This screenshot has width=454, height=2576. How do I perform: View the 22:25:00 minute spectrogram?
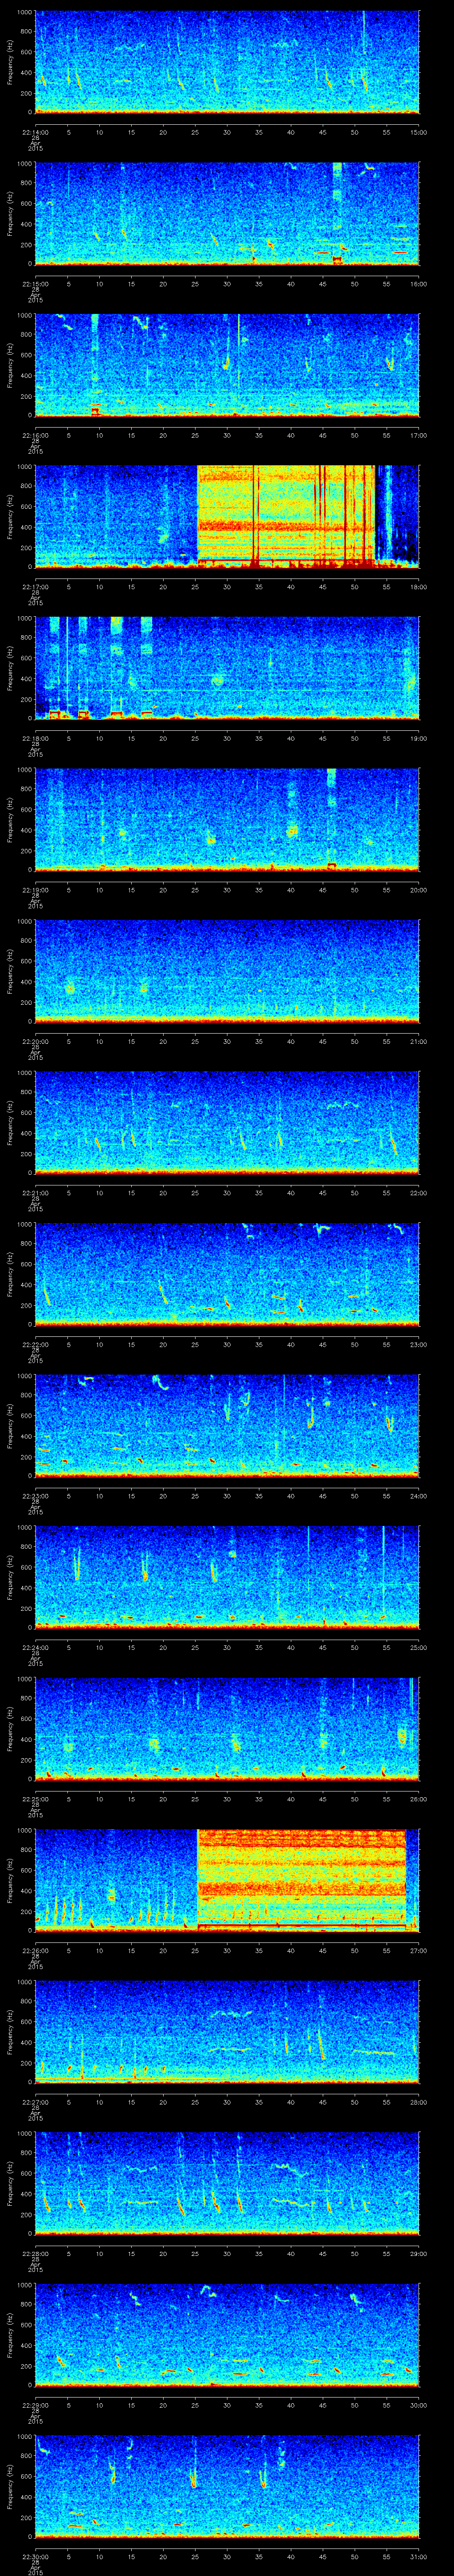[227, 1729]
